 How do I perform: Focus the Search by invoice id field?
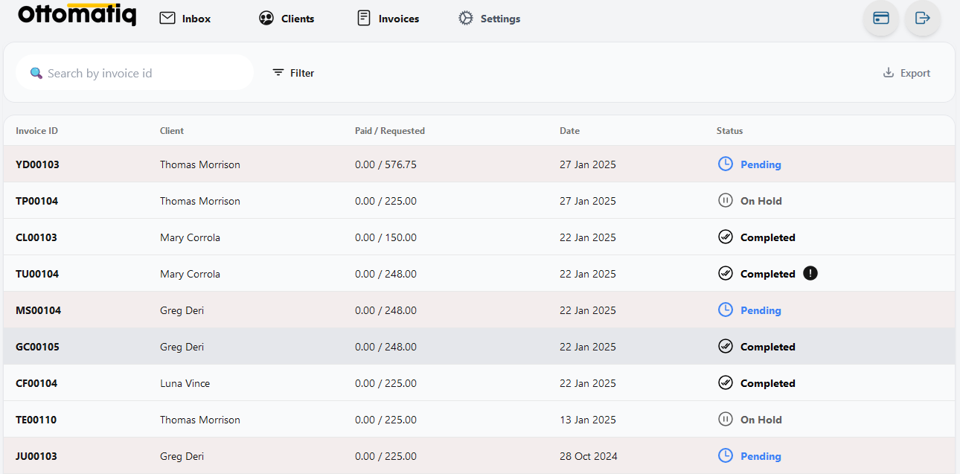click(x=141, y=73)
